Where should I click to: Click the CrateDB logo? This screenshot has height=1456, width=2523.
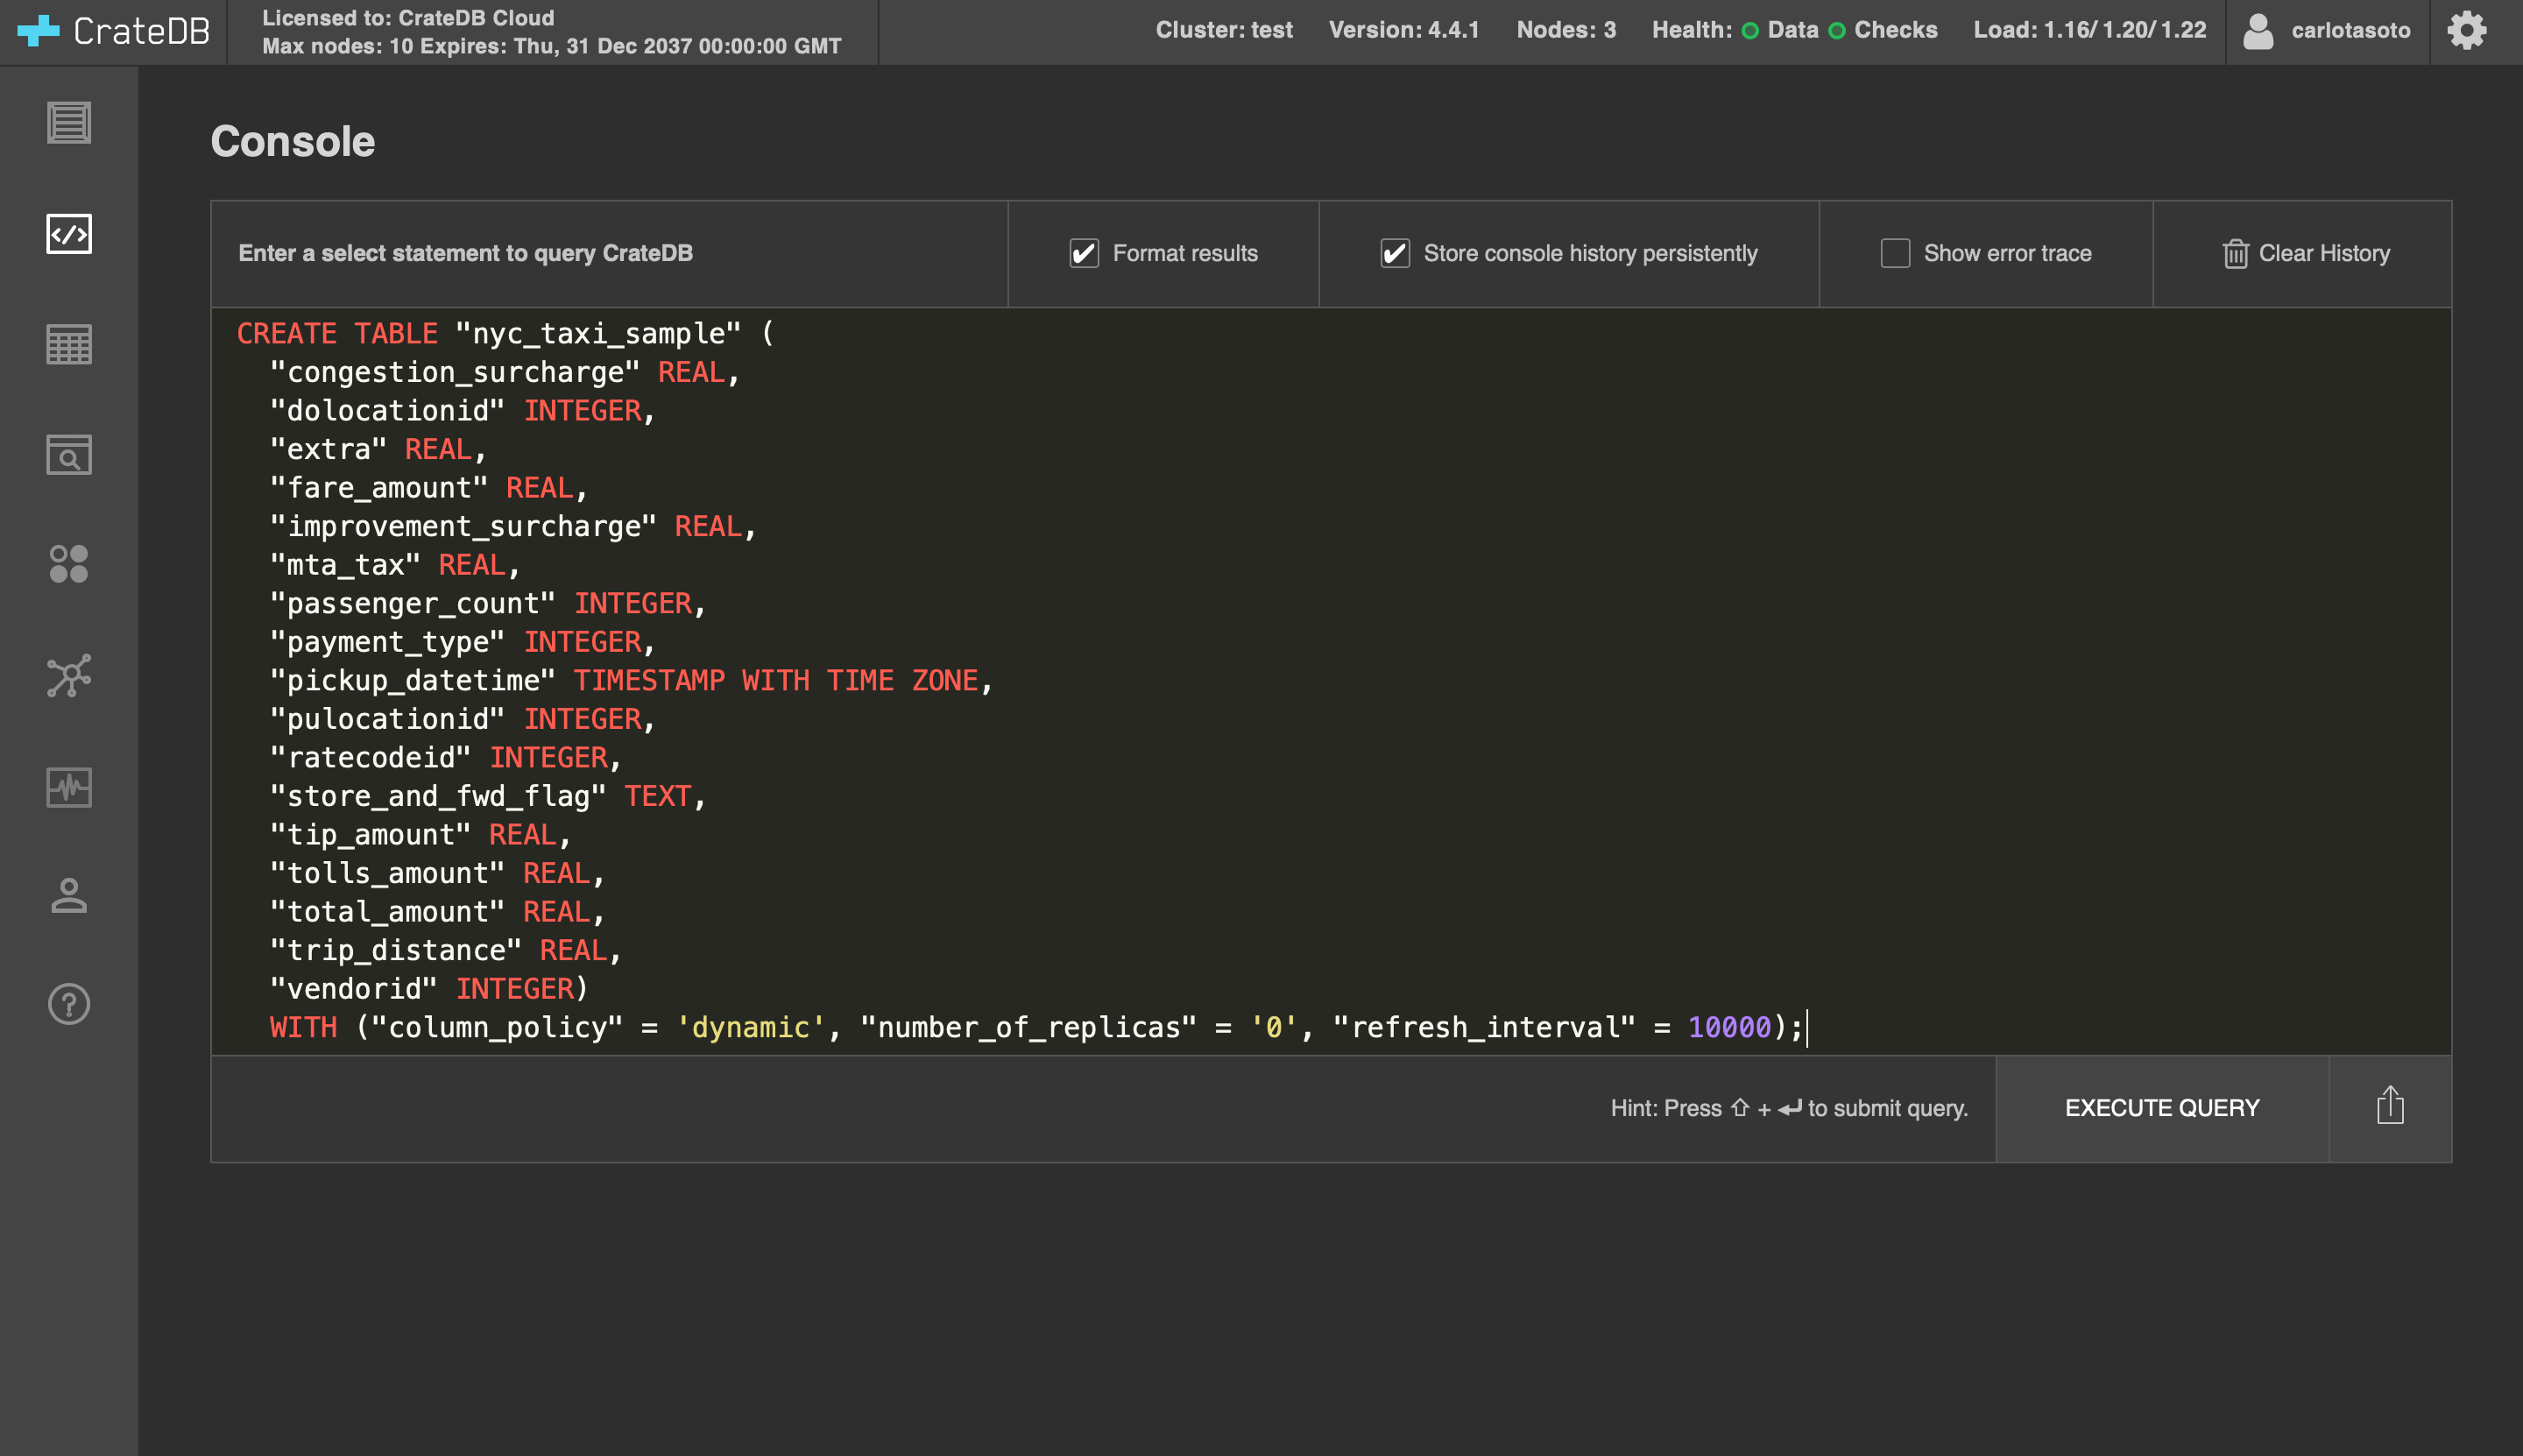pyautogui.click(x=114, y=31)
